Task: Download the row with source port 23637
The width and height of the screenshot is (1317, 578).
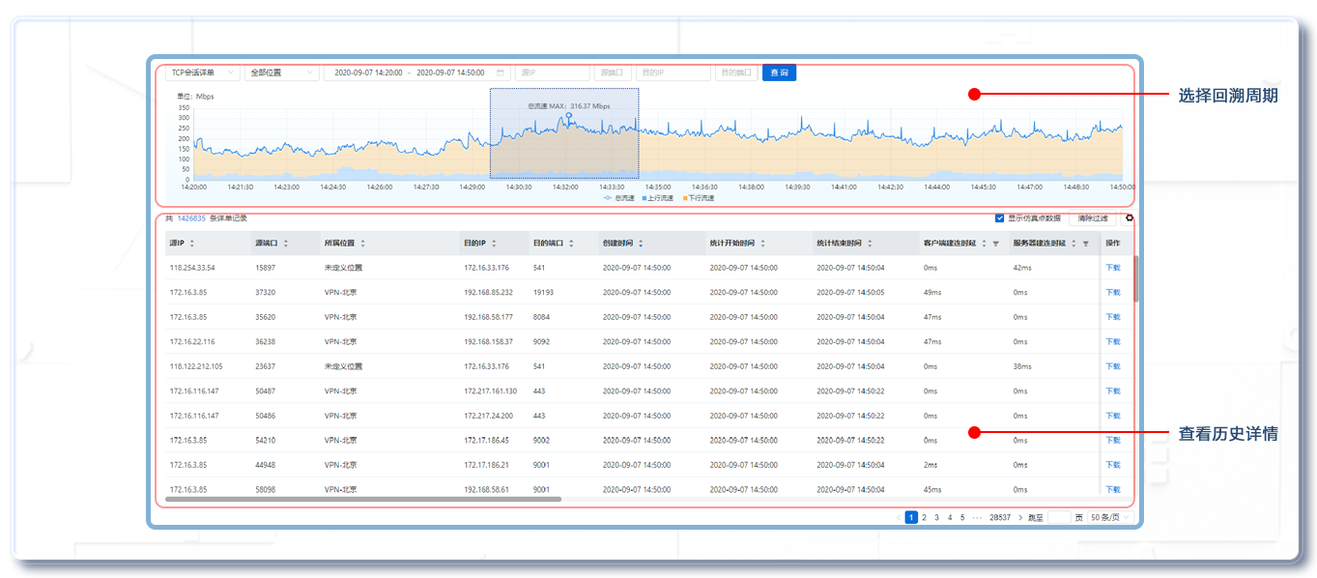Action: [x=1113, y=366]
